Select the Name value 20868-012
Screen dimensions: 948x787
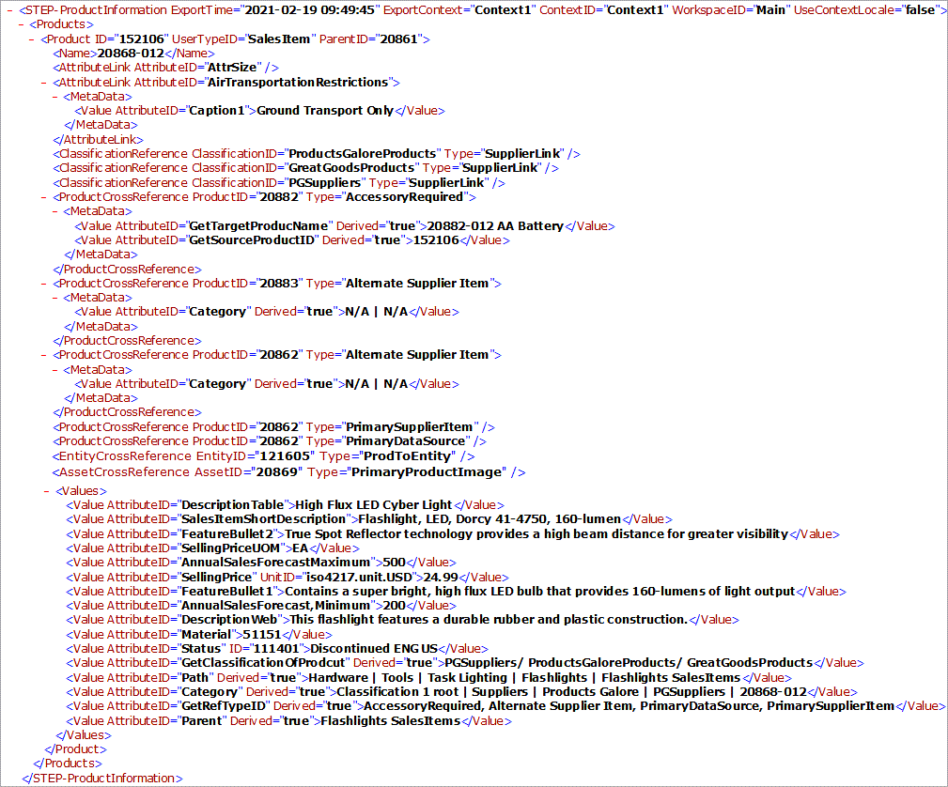point(131,54)
